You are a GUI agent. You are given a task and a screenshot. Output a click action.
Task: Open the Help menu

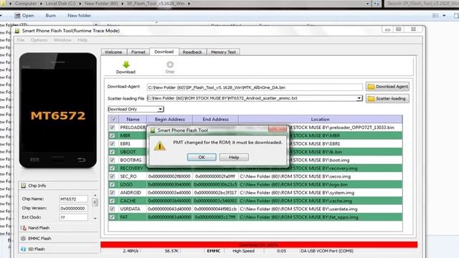click(x=82, y=40)
